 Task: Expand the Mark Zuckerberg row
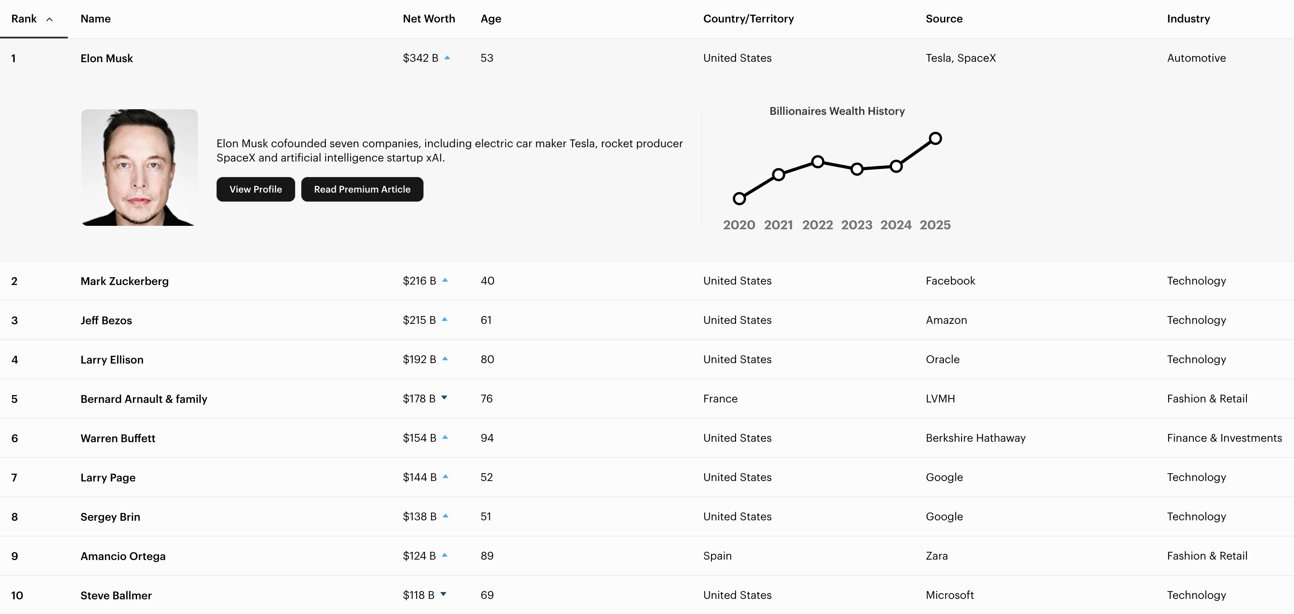point(124,281)
